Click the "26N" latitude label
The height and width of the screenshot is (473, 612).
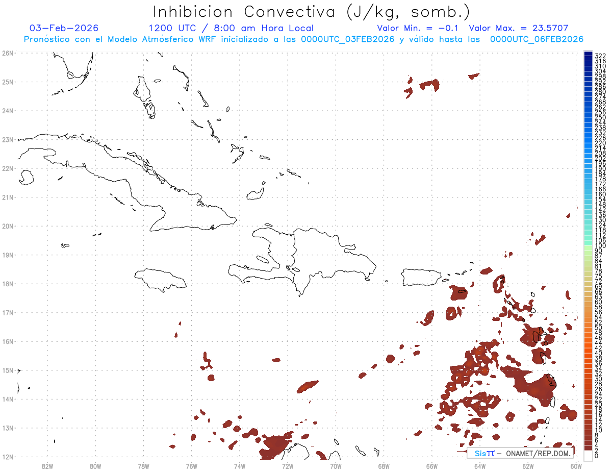click(8, 53)
